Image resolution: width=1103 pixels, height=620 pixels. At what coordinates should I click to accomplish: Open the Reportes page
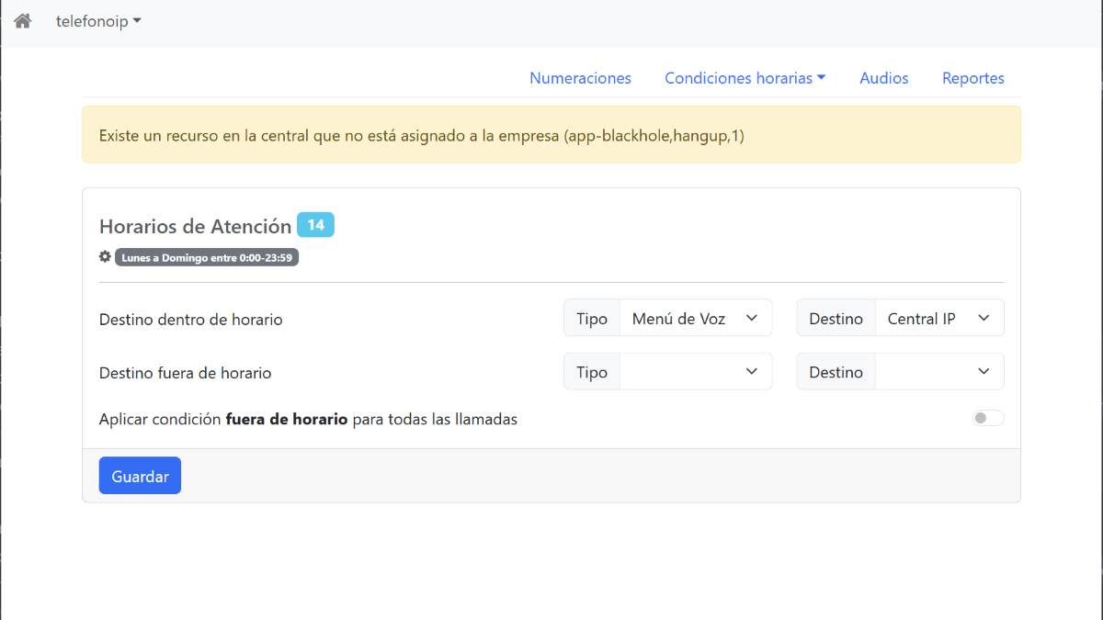point(973,78)
